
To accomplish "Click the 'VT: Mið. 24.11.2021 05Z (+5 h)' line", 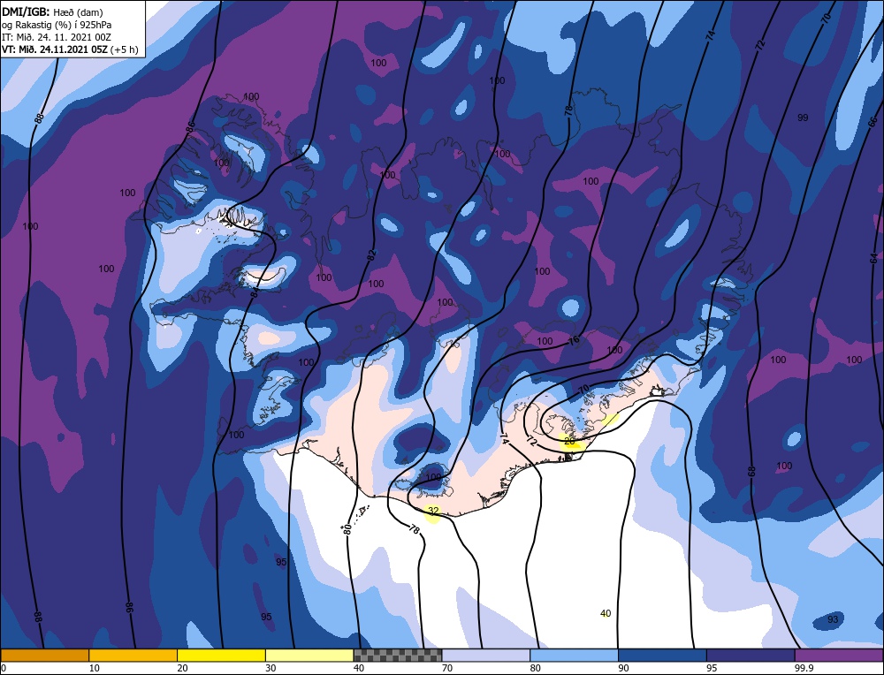I will pyautogui.click(x=70, y=49).
